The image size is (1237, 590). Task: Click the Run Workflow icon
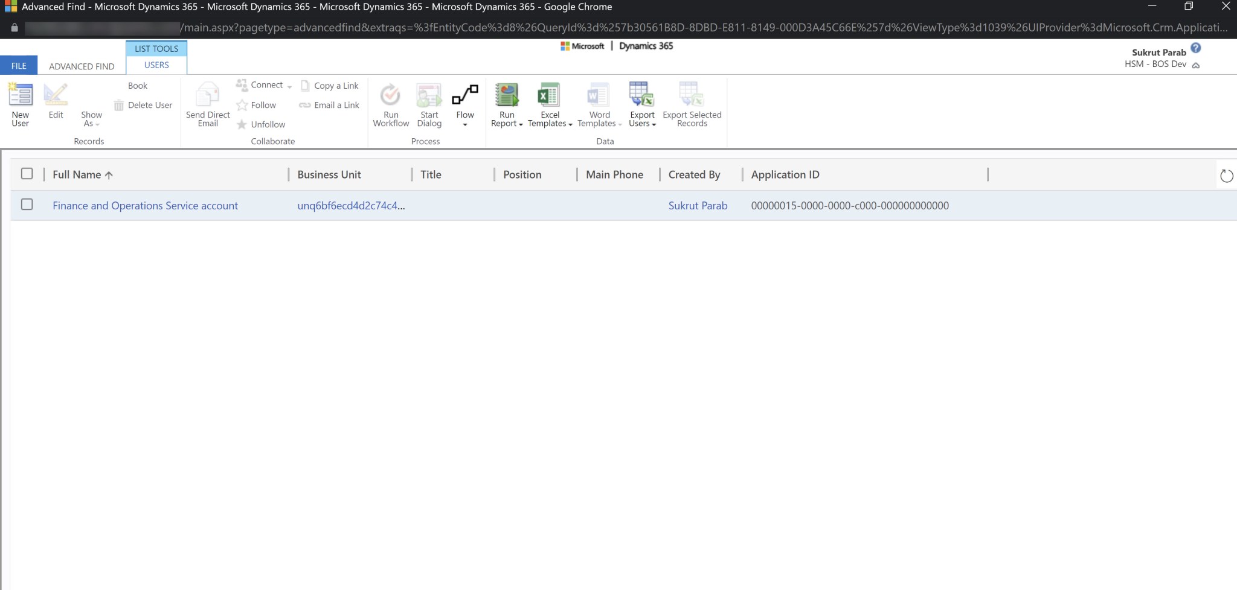[x=390, y=104]
